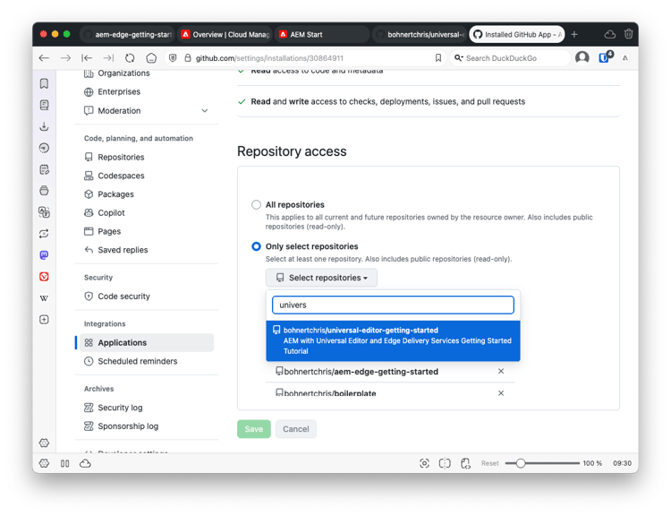Open the Bitwarden extension icon
Screen dimensions: 671x516
605,57
